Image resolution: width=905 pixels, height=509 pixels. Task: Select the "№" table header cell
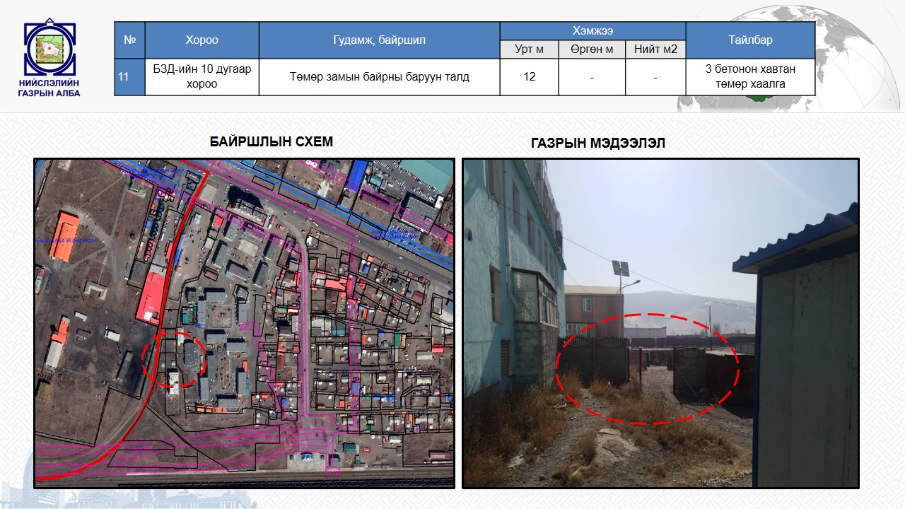tap(129, 40)
